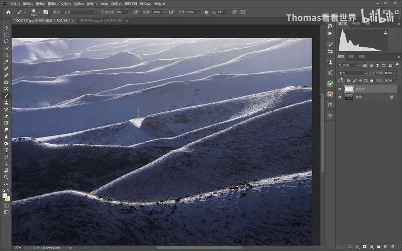
Task: Toggle lock image pixels brush icon
Action: (x=354, y=81)
